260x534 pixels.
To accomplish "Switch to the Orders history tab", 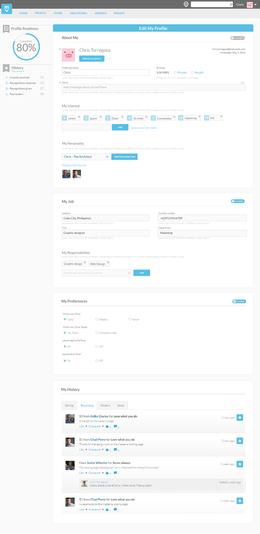I will coord(105,405).
